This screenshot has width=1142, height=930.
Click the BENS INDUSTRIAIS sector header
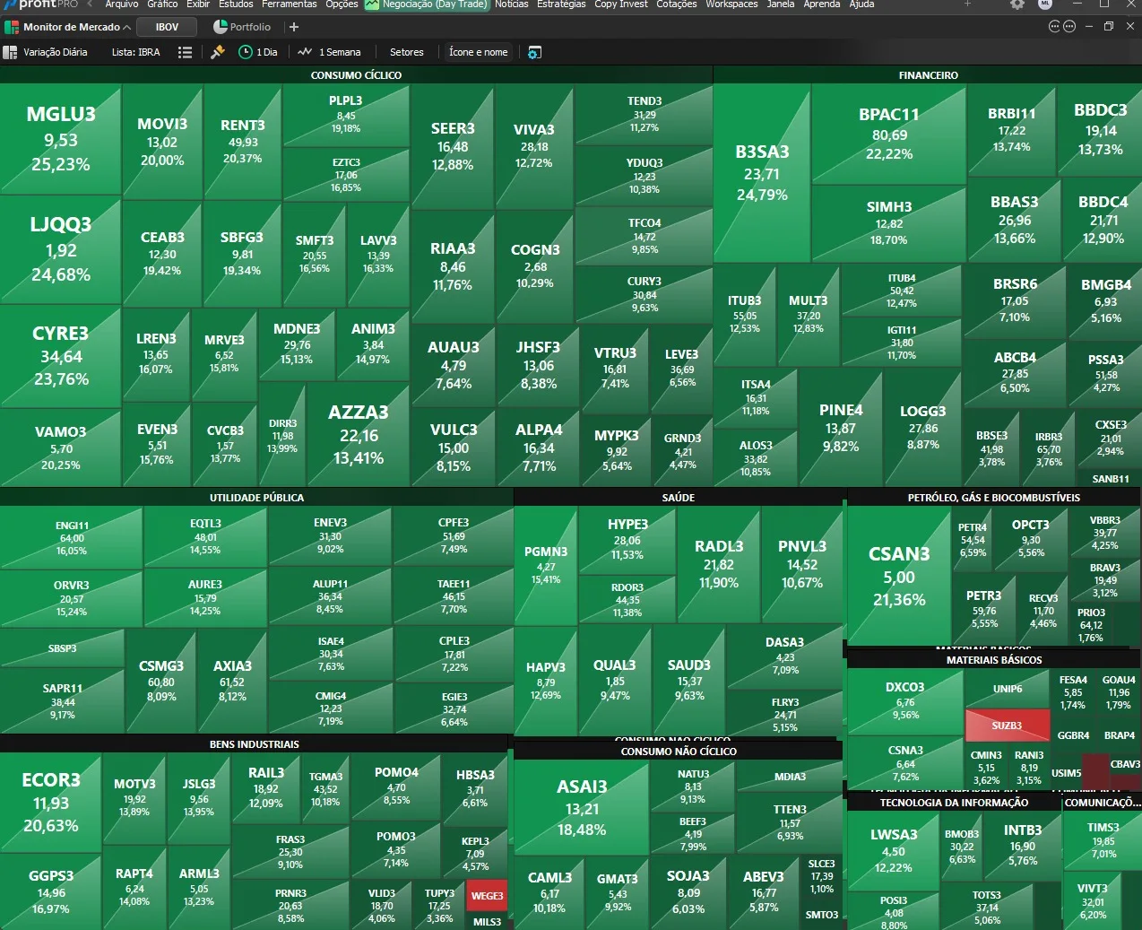(x=255, y=744)
